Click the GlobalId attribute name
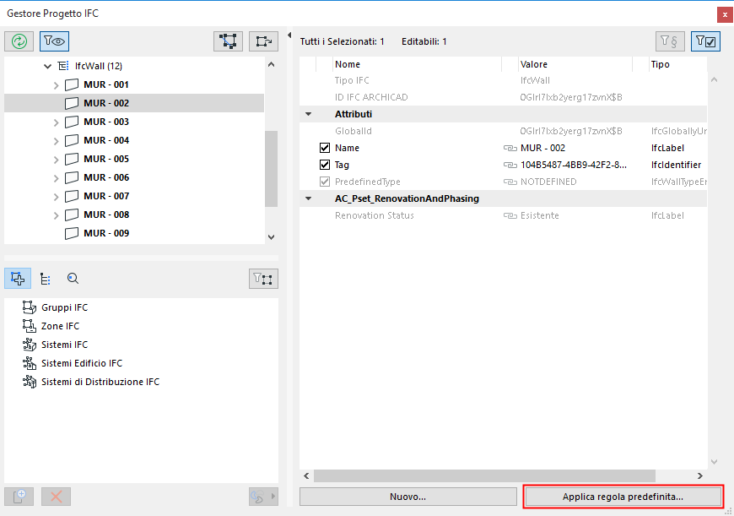Screen dimensions: 734x516 pos(353,131)
